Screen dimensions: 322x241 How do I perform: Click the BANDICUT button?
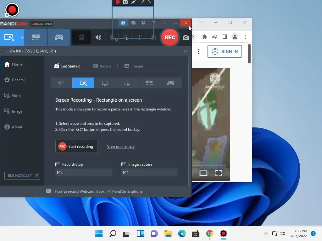point(22,175)
